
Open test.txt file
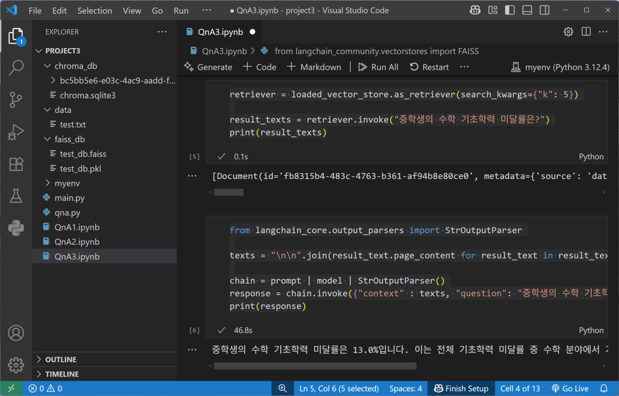coord(104,124)
